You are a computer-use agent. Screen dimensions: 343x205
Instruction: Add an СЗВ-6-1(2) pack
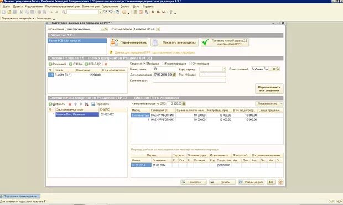tap(93, 64)
